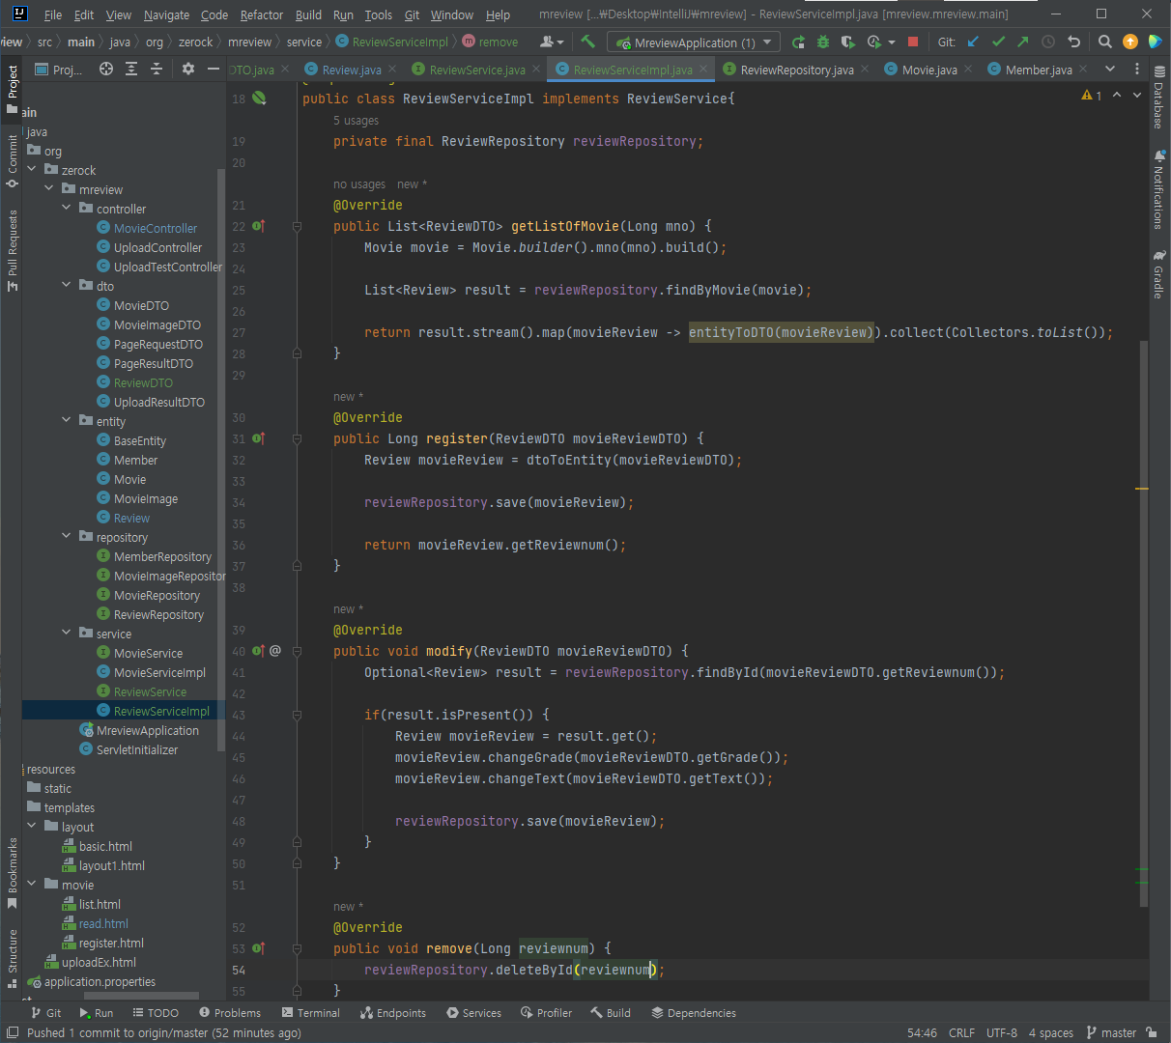Run MreviewApplication with the rerun icon

(798, 42)
